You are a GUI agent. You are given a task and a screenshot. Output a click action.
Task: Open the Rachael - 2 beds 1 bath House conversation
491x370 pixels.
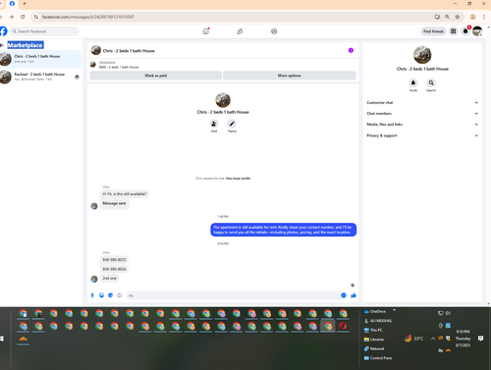(x=40, y=77)
